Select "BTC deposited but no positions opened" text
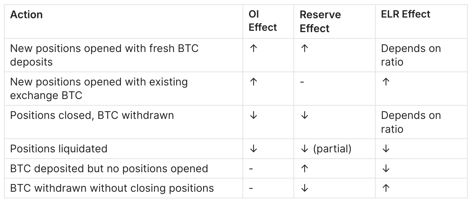The image size is (475, 204). (x=109, y=169)
